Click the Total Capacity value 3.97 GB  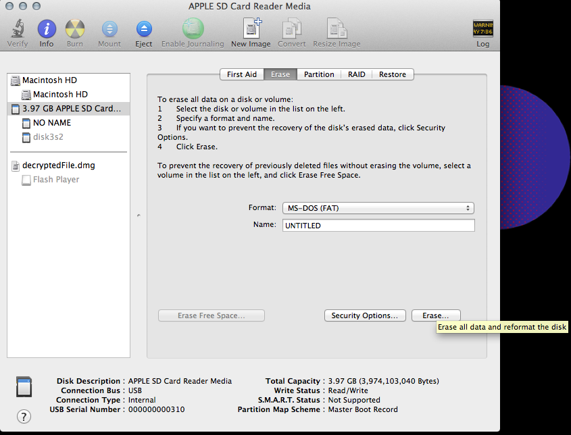(x=383, y=381)
